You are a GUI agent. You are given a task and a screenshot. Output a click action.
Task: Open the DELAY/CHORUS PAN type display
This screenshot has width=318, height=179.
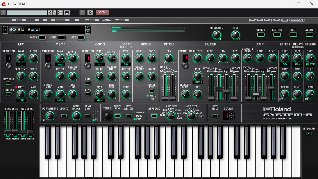click(x=298, y=65)
